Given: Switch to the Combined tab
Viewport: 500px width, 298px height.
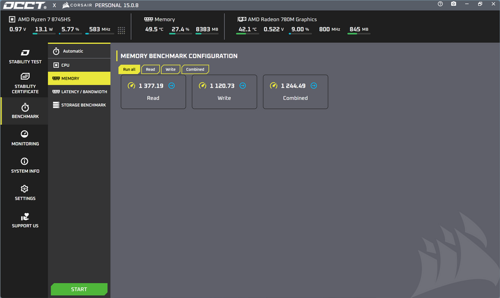Looking at the screenshot, I should [195, 69].
